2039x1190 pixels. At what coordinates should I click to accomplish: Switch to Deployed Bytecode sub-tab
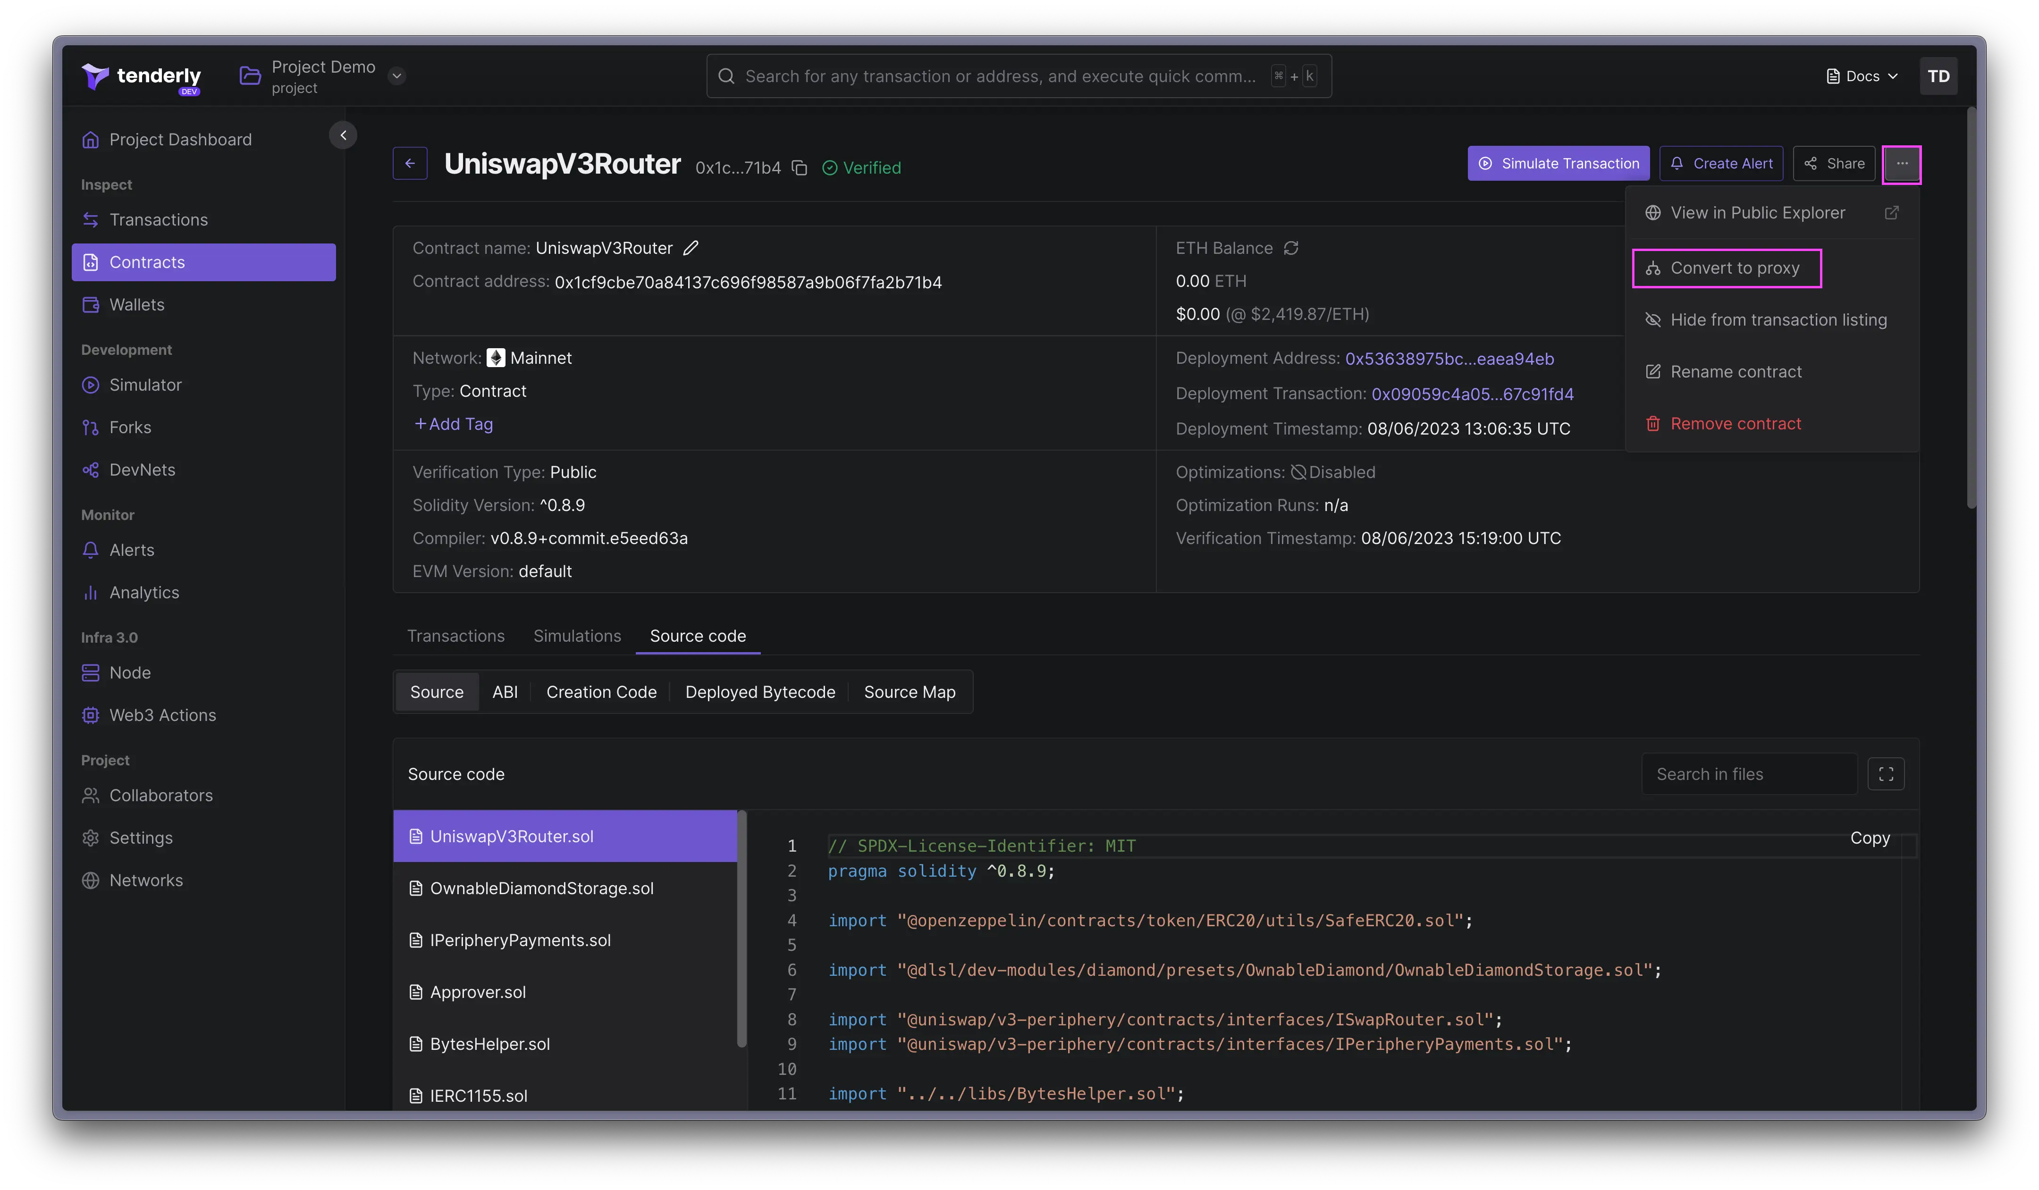pos(760,692)
